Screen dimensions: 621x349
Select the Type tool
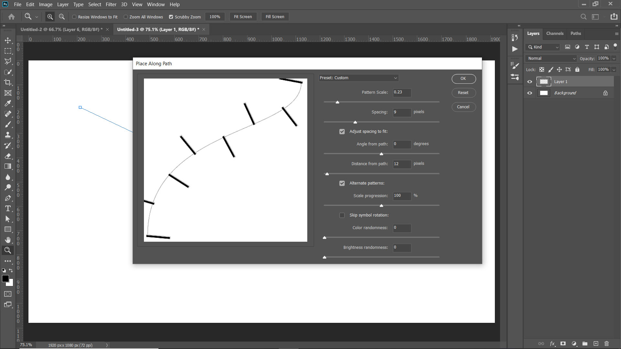coord(8,208)
